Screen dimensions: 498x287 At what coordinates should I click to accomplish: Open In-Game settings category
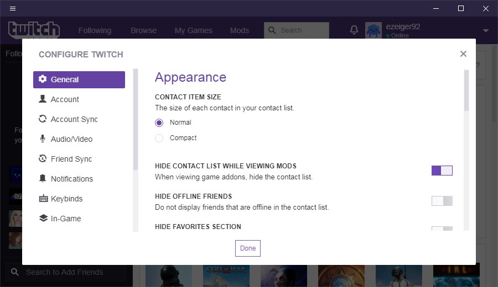79,219
